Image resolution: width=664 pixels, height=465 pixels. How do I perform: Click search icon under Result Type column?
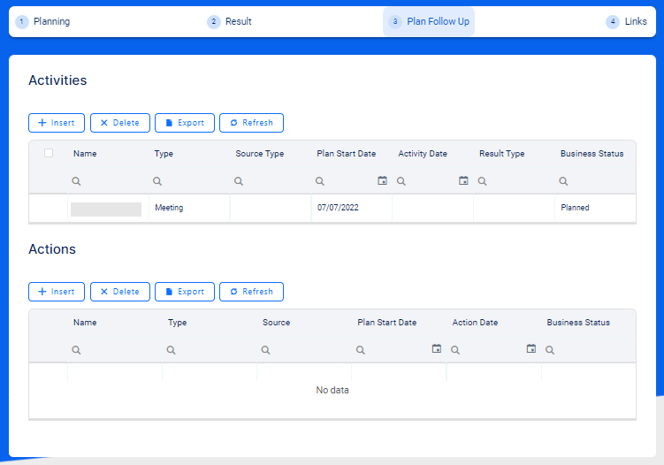483,181
